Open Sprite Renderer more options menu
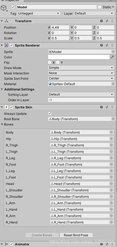Viewport: 117px width, 247px height. pos(112,45)
